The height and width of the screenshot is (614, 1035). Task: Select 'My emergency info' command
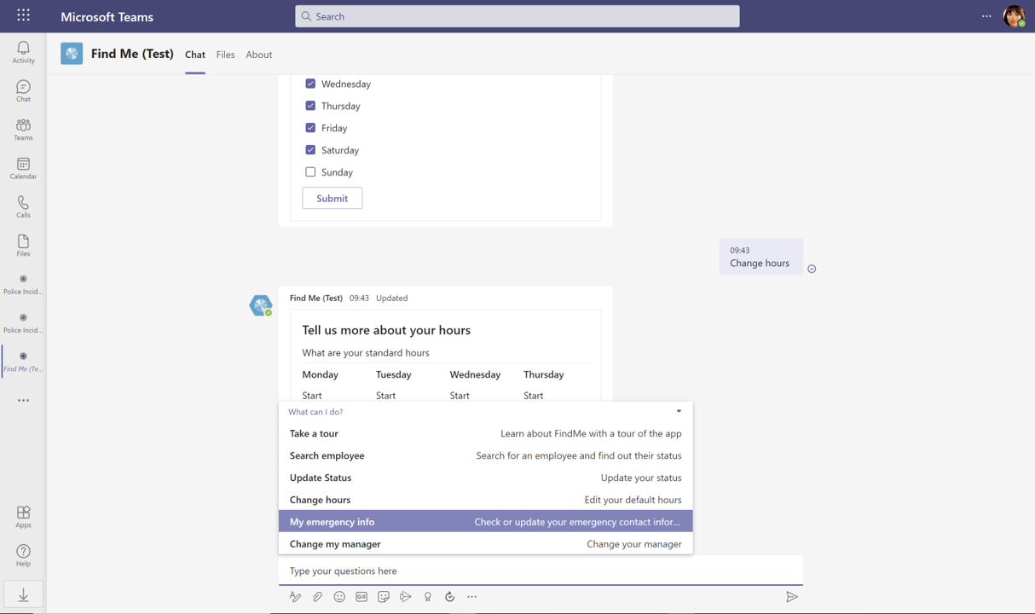485,522
